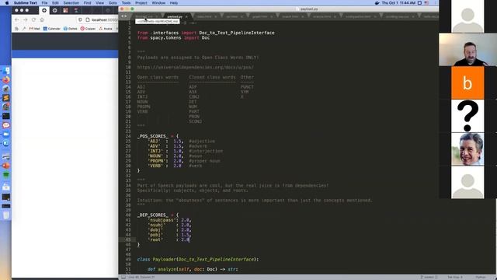Open the Copper bookmark
This screenshot has height=280, width=497.
[88, 29]
